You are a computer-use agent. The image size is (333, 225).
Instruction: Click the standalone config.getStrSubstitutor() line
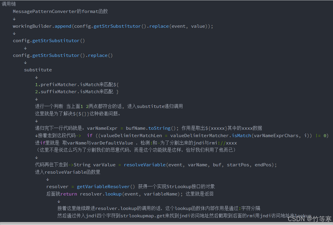point(49,41)
